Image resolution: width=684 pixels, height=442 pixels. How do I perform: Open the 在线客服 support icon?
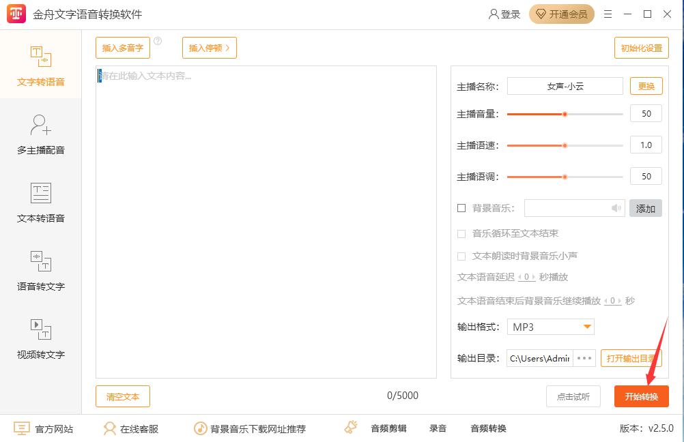coord(109,428)
